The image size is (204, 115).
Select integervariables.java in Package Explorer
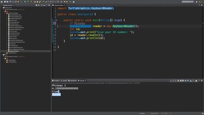pyautogui.click(x=16, y=29)
